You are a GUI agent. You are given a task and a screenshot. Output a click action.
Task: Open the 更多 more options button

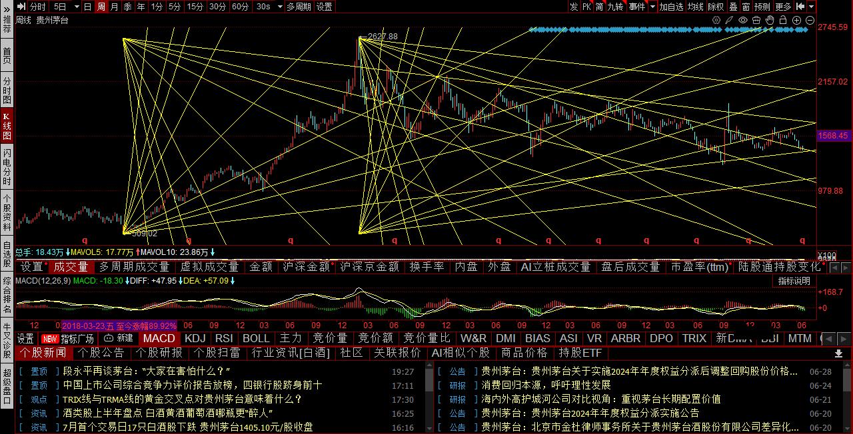coord(783,6)
